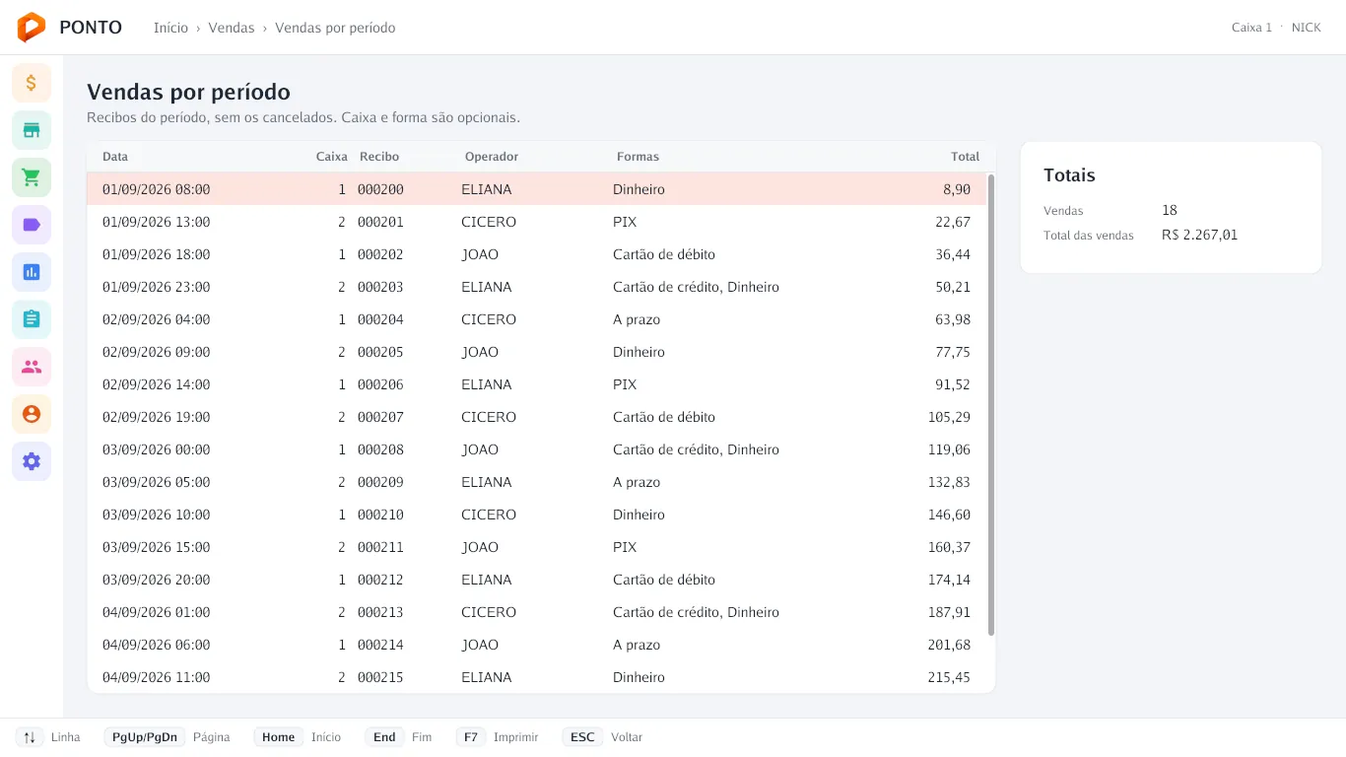Click total value 36,44

click(x=953, y=254)
